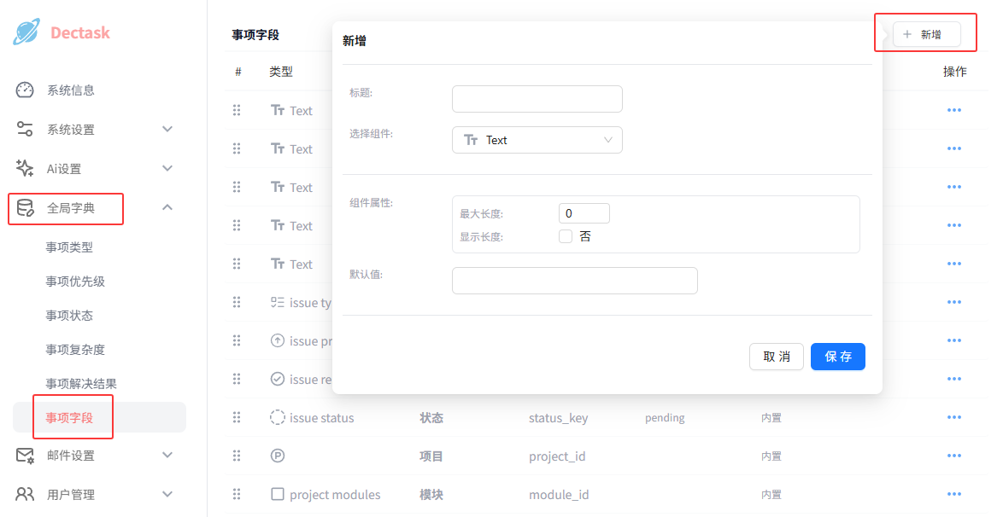Viewport: 1003px width, 517px height.
Task: Click 内置 label in project_id row
Action: pyautogui.click(x=771, y=456)
